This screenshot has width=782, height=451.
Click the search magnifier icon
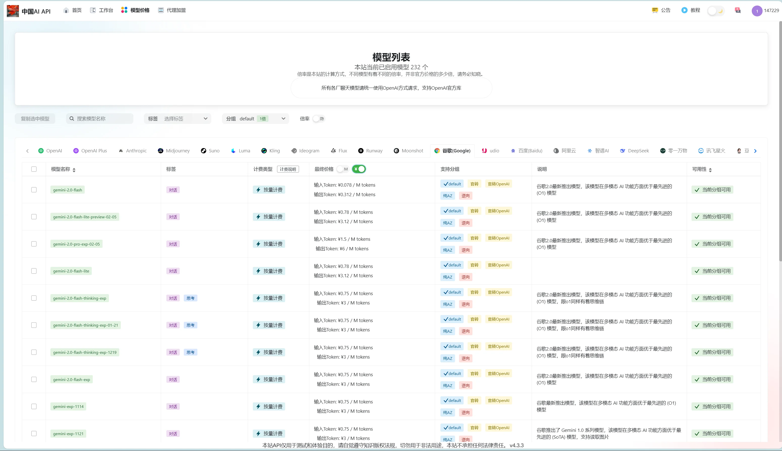coord(72,119)
